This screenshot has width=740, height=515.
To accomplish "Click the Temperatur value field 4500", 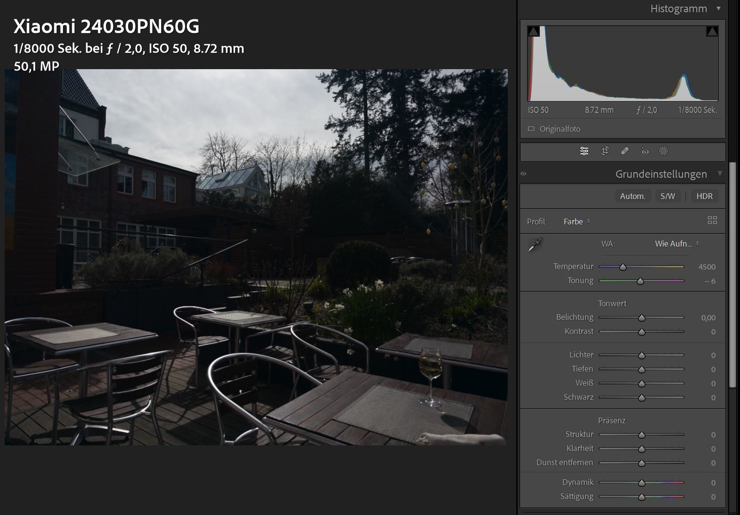I will (x=707, y=267).
